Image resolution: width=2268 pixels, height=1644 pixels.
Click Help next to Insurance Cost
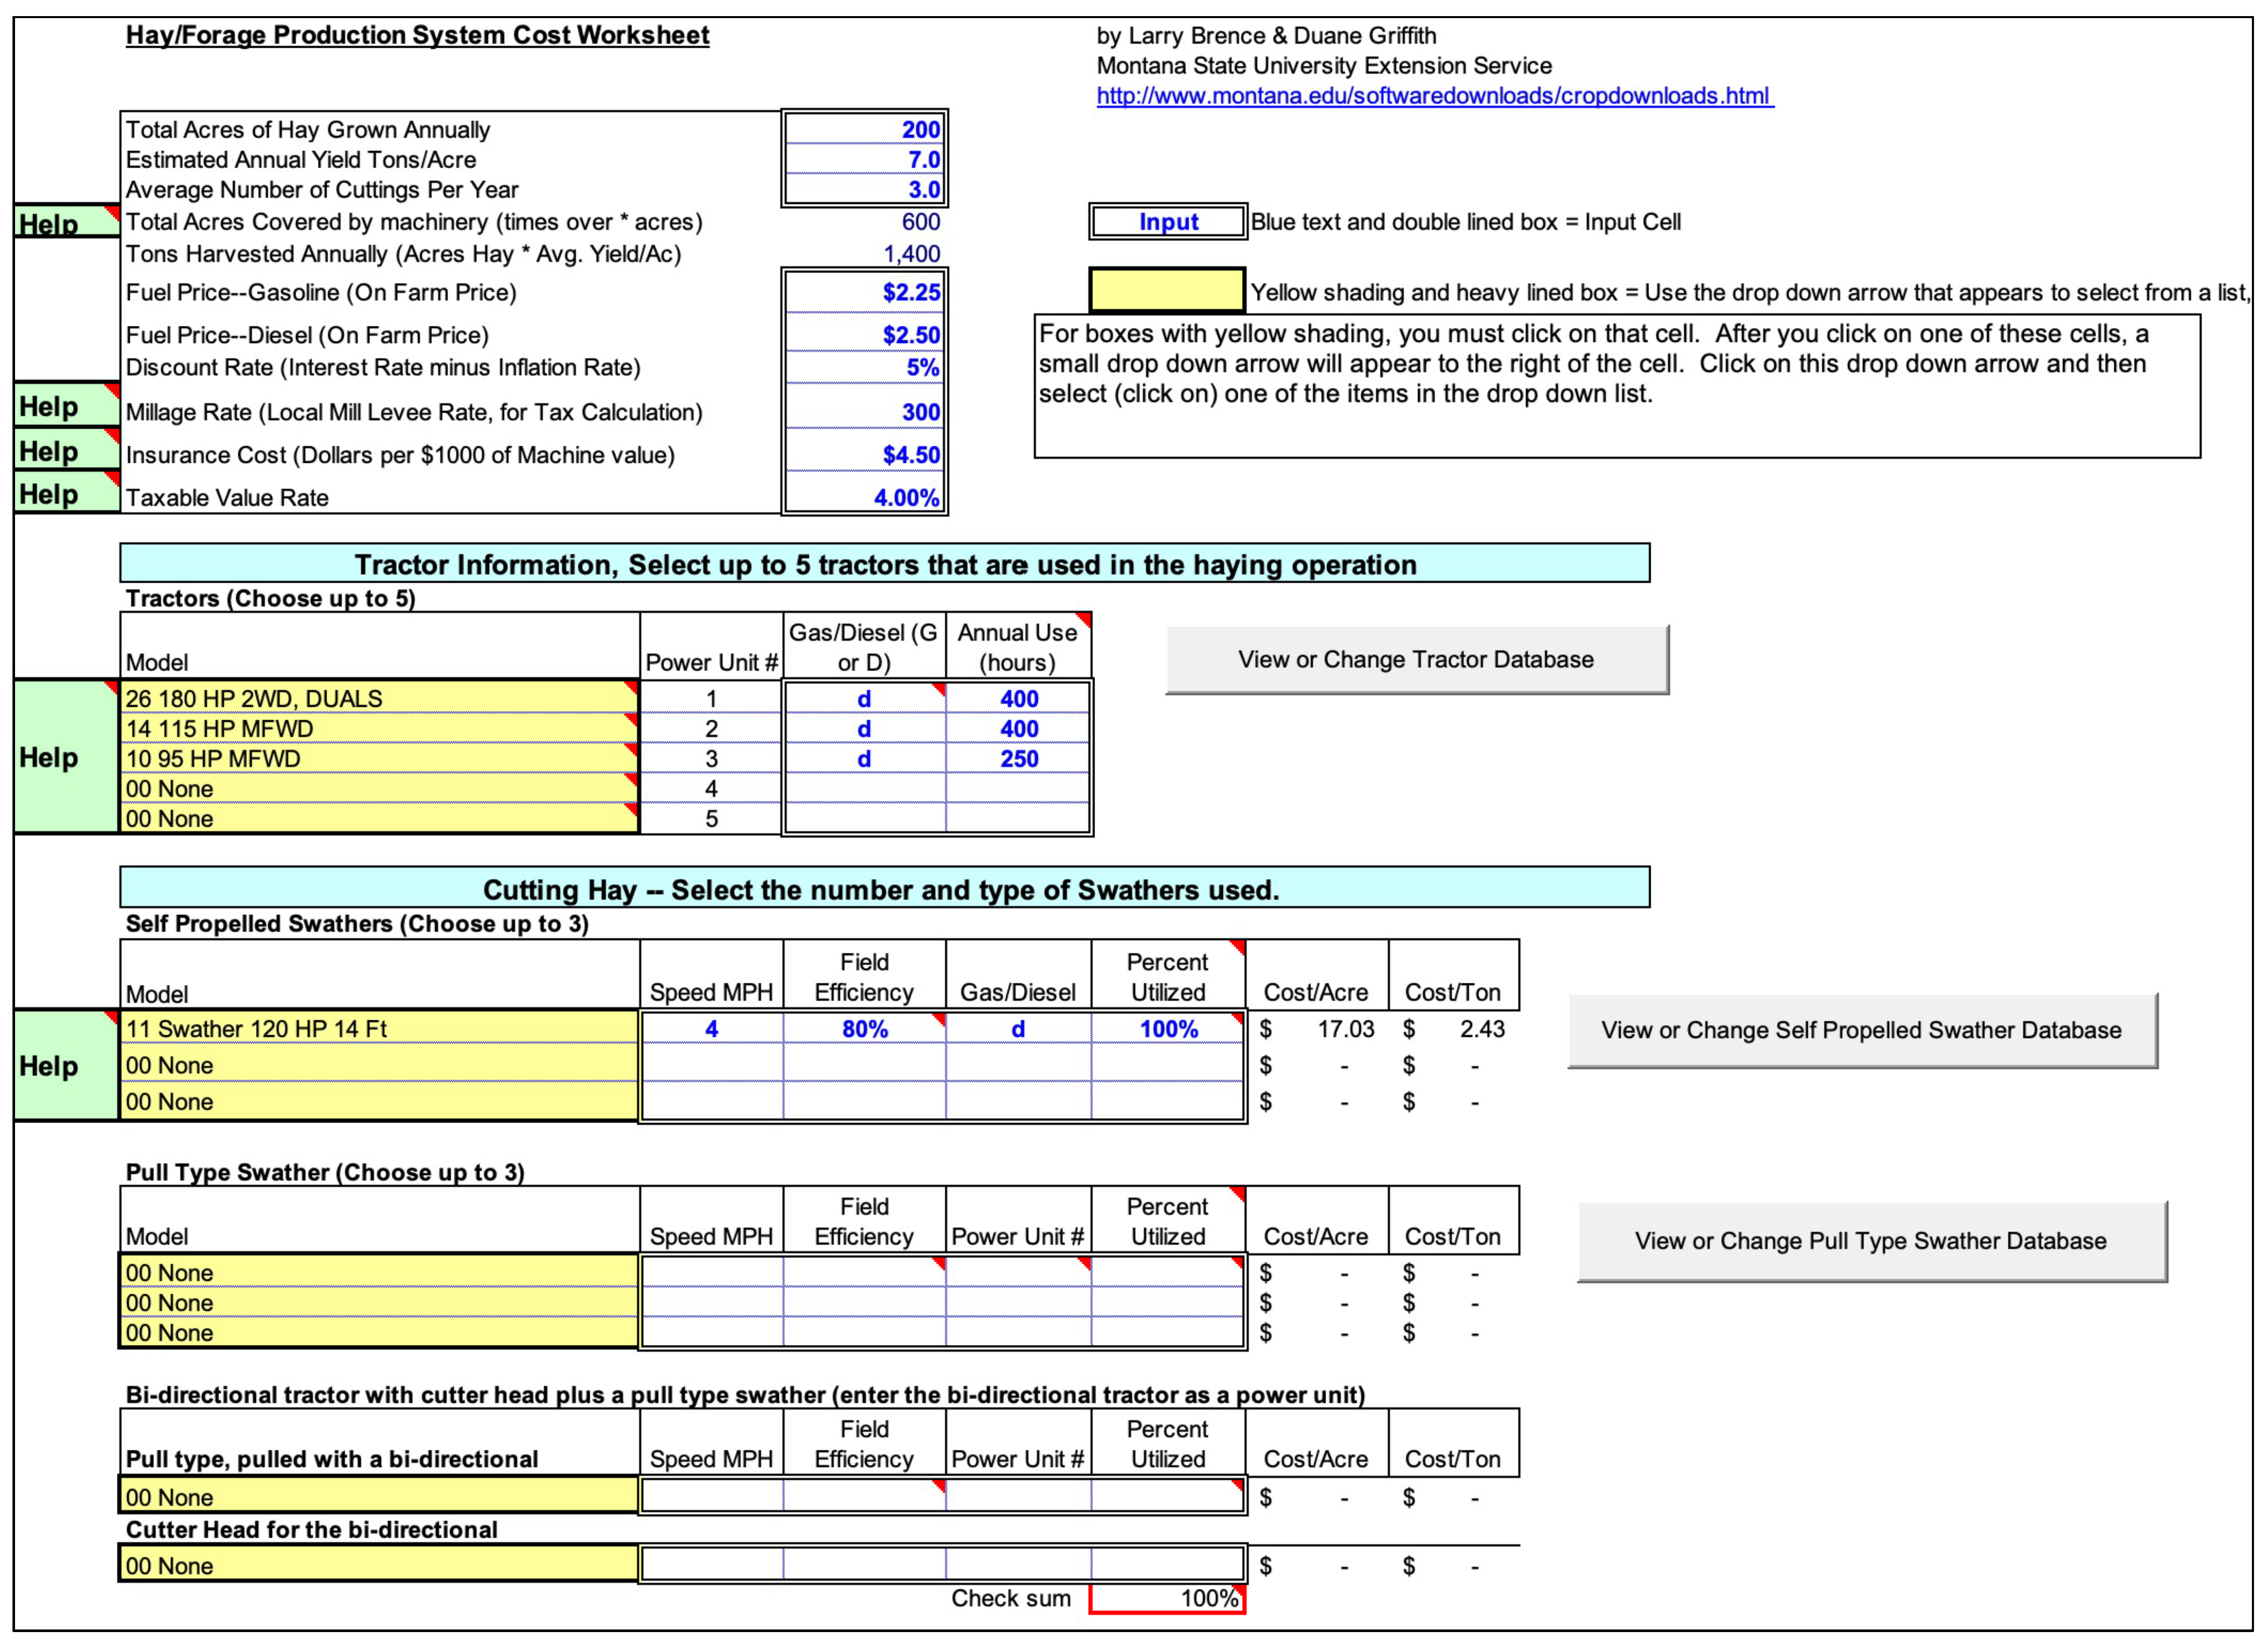click(66, 451)
